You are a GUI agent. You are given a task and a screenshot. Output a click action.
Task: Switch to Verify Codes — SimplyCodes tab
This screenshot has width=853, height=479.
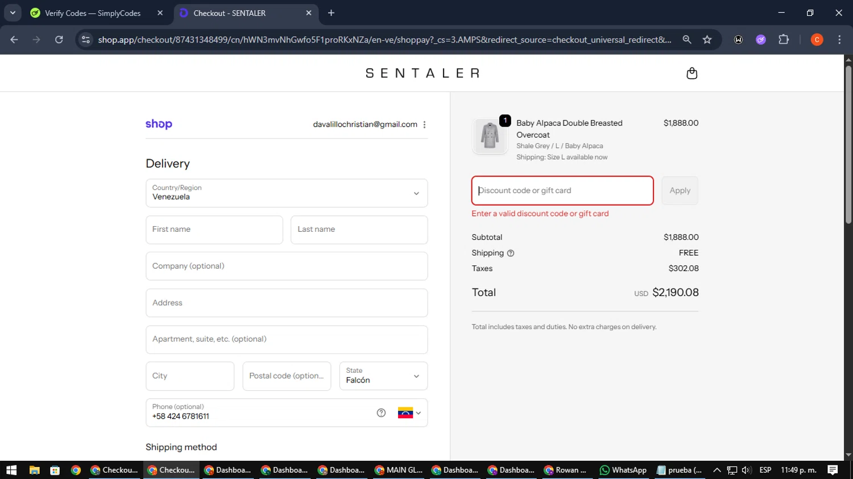(x=93, y=13)
